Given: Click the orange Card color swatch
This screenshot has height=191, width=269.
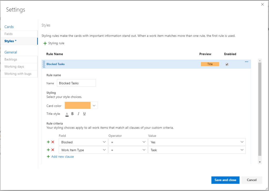Looking at the screenshot, I should (78, 106).
